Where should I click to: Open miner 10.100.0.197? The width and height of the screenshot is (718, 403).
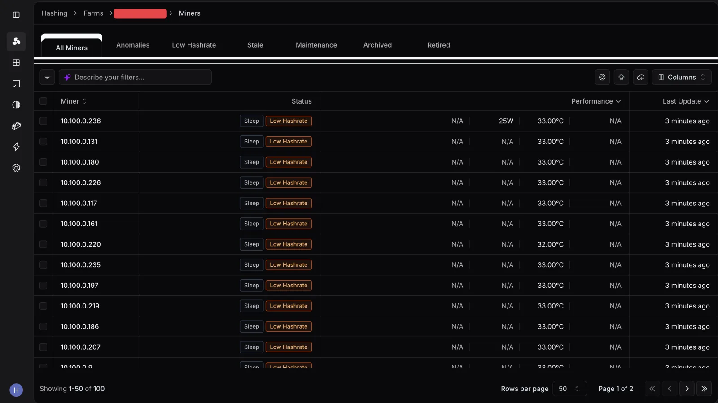pos(79,286)
